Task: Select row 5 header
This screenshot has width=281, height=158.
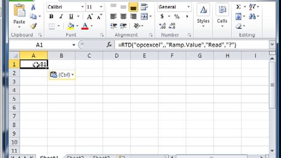Action: coord(14,99)
